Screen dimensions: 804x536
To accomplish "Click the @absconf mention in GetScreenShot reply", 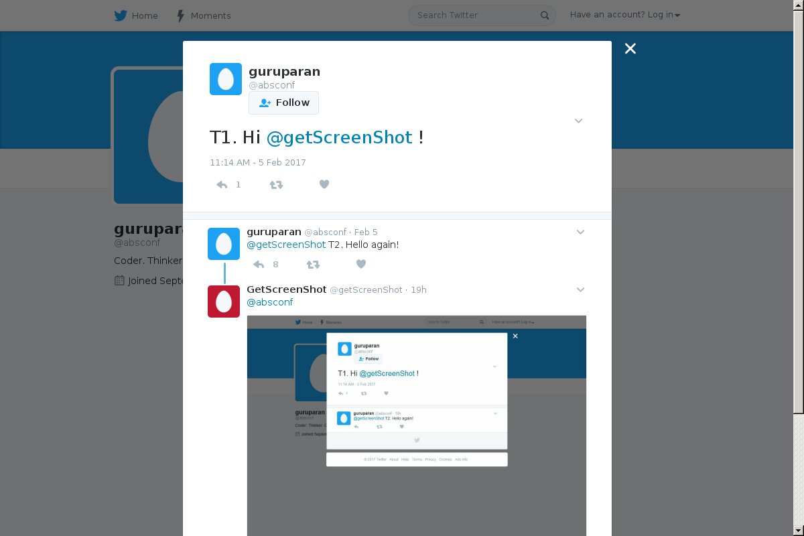I will pos(270,302).
